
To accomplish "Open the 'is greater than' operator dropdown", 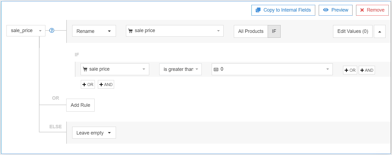I will click(x=180, y=69).
